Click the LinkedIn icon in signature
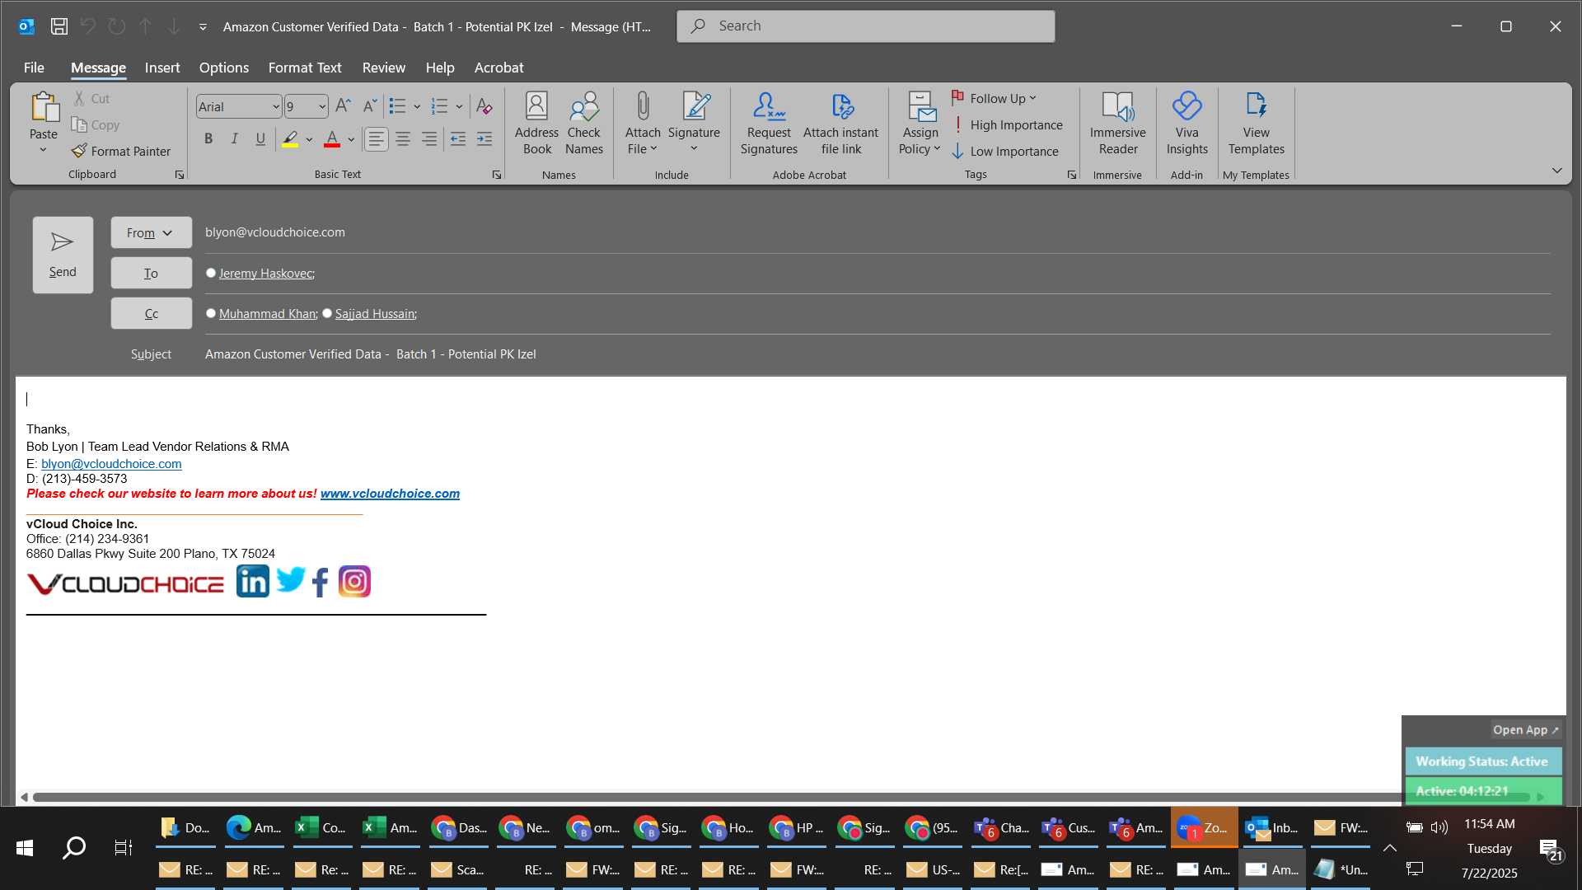1582x890 pixels. tap(253, 581)
